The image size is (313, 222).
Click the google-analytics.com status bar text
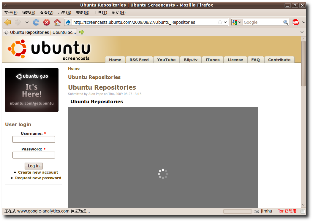tap(47, 211)
